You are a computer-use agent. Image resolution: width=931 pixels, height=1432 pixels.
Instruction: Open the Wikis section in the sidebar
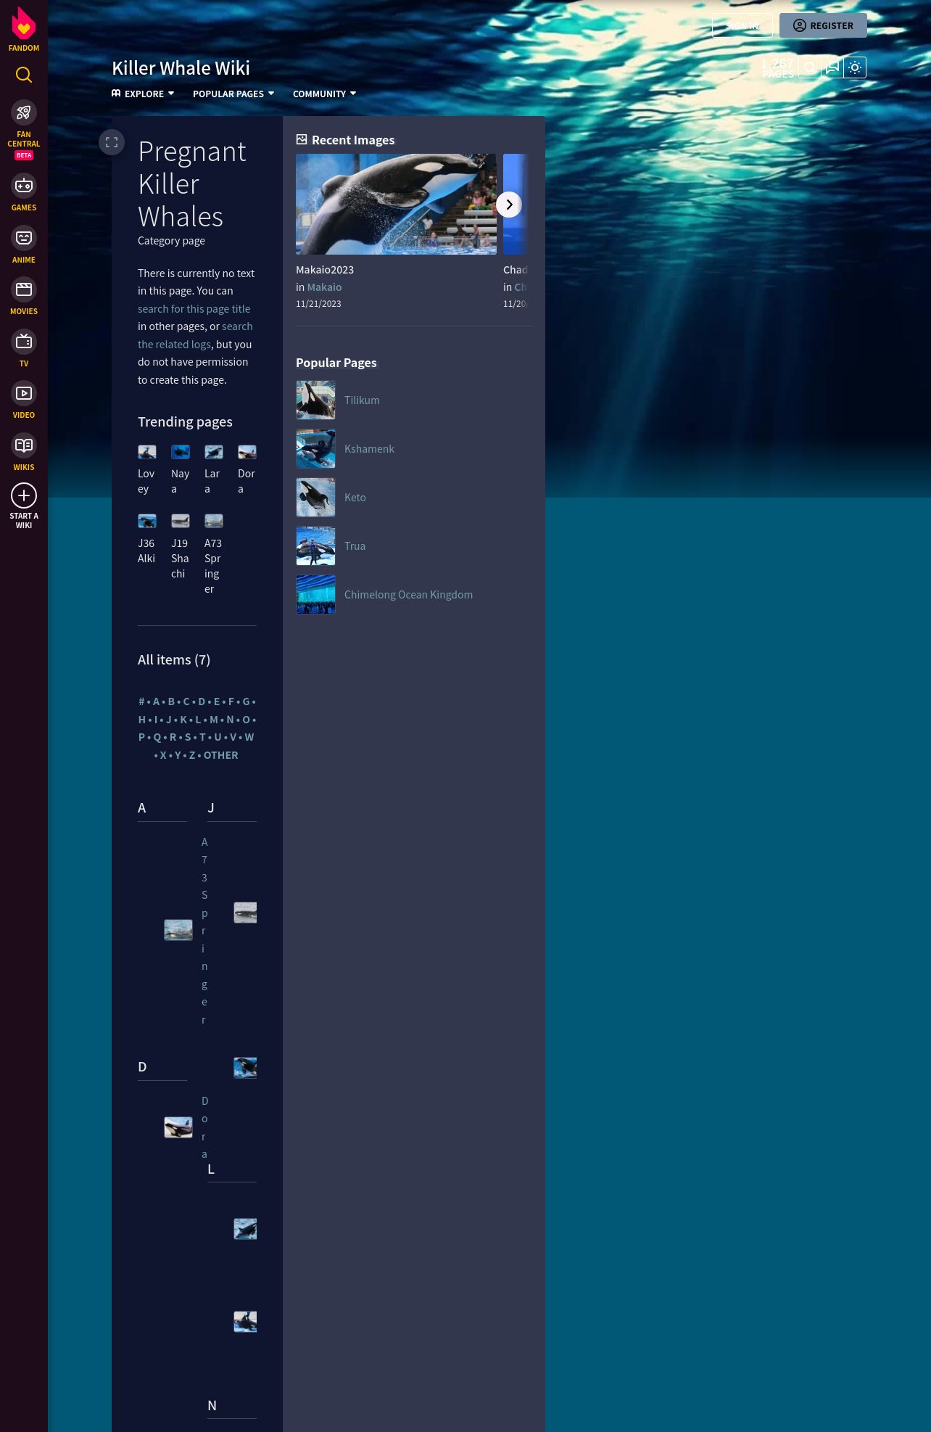point(24,452)
